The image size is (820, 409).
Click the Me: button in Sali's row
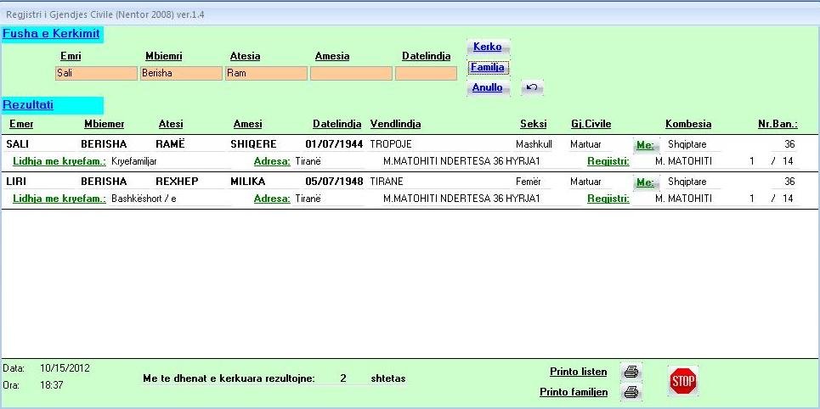[646, 144]
